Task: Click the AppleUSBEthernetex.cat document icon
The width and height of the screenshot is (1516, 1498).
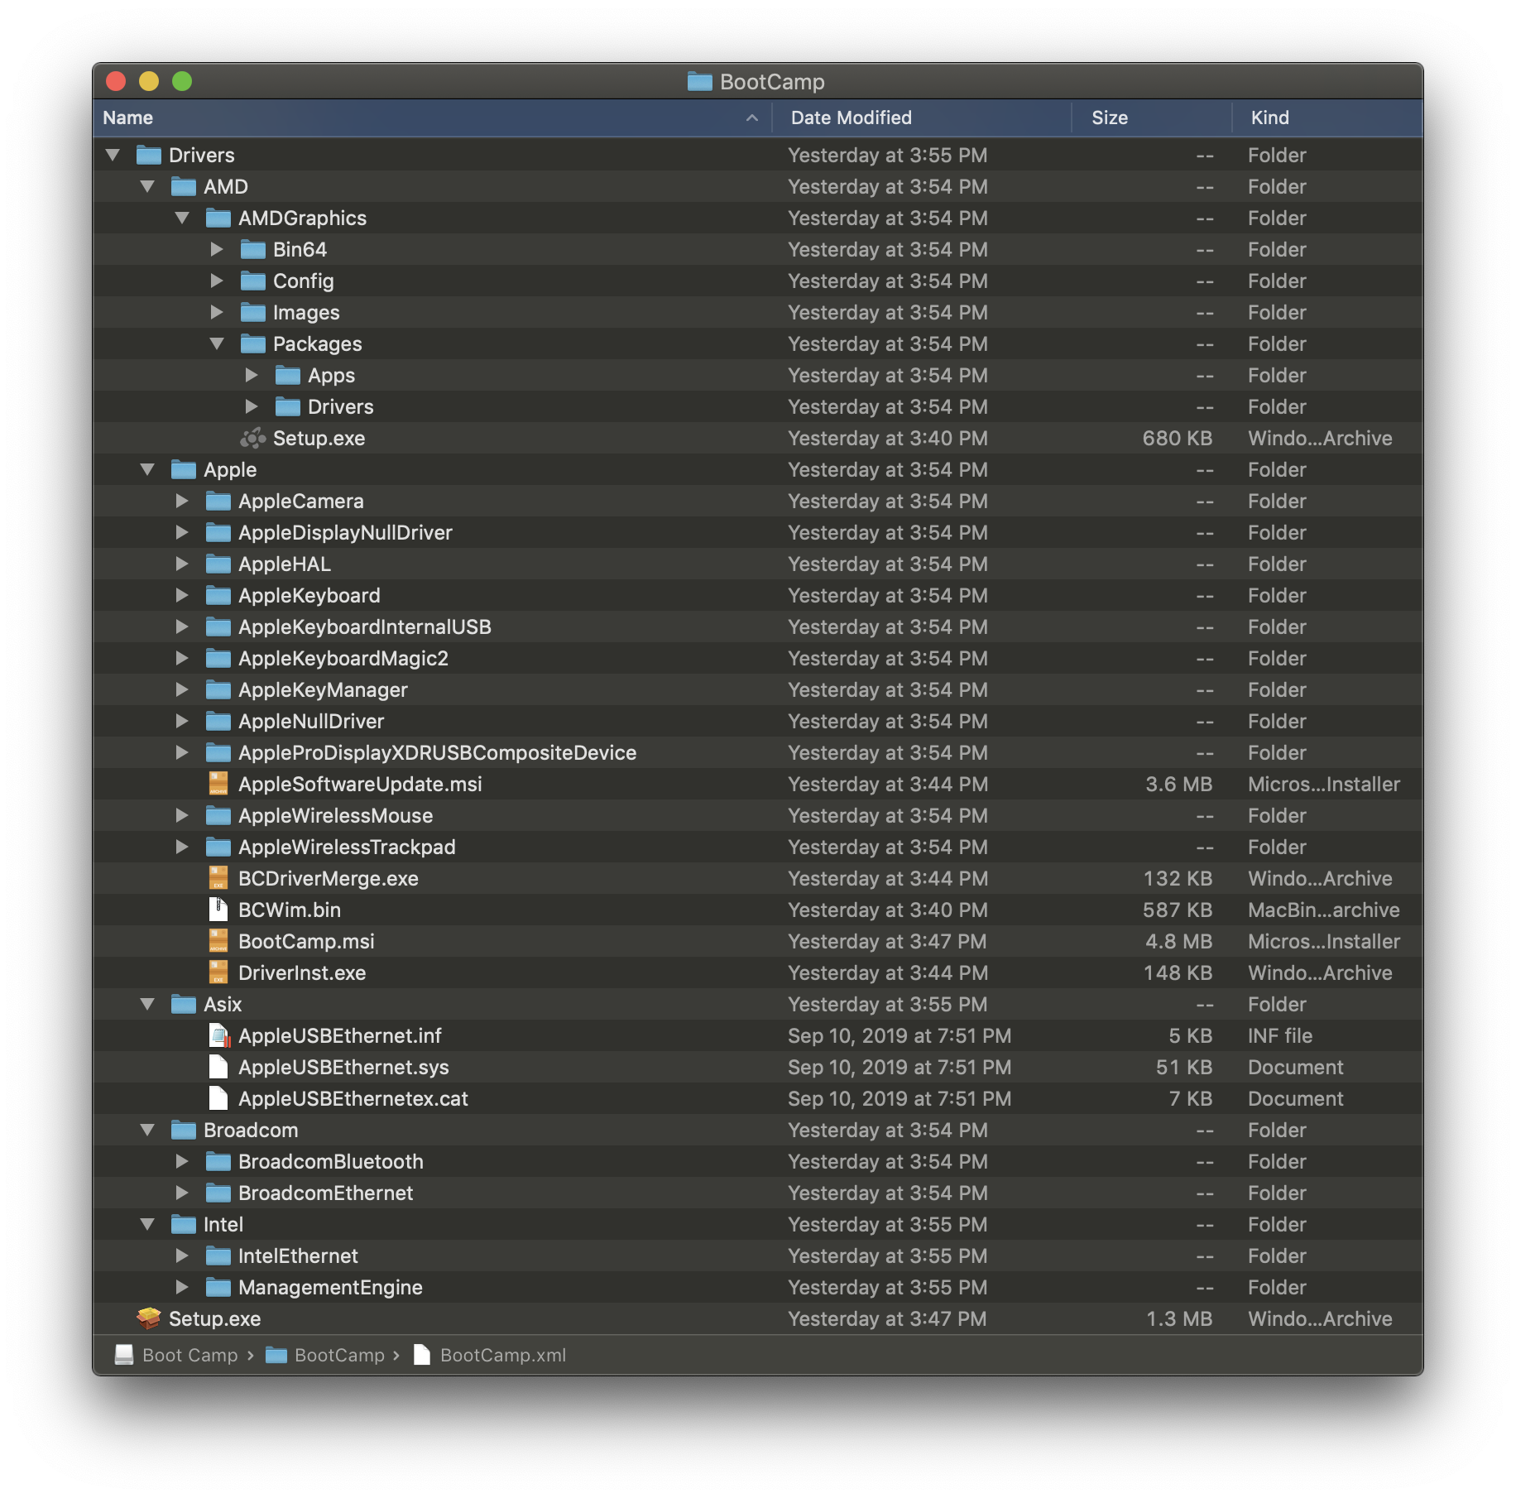Action: pyautogui.click(x=218, y=1098)
